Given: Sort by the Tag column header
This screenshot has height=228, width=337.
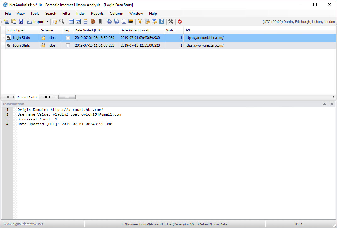Looking at the screenshot, I should pos(68,30).
